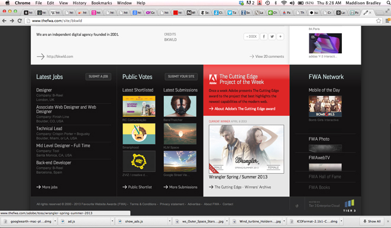391x228 pixels.
Task: Open BaneThatcher submission thumbnail
Action: 180,106
